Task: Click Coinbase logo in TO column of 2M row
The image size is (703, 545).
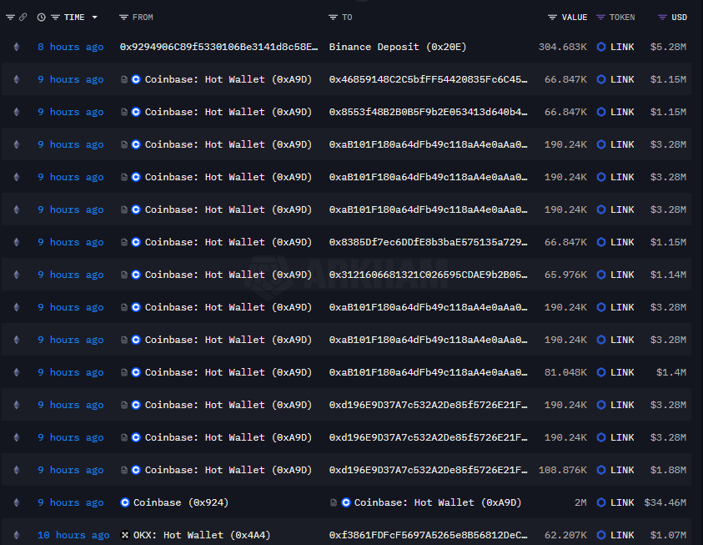Action: click(346, 502)
